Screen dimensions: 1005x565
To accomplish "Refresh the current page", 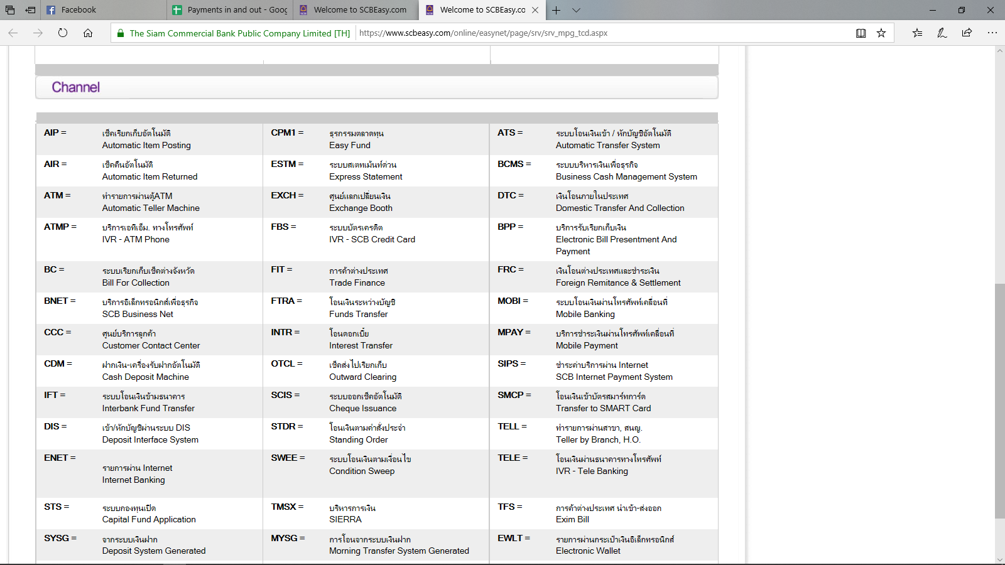I will (x=63, y=33).
